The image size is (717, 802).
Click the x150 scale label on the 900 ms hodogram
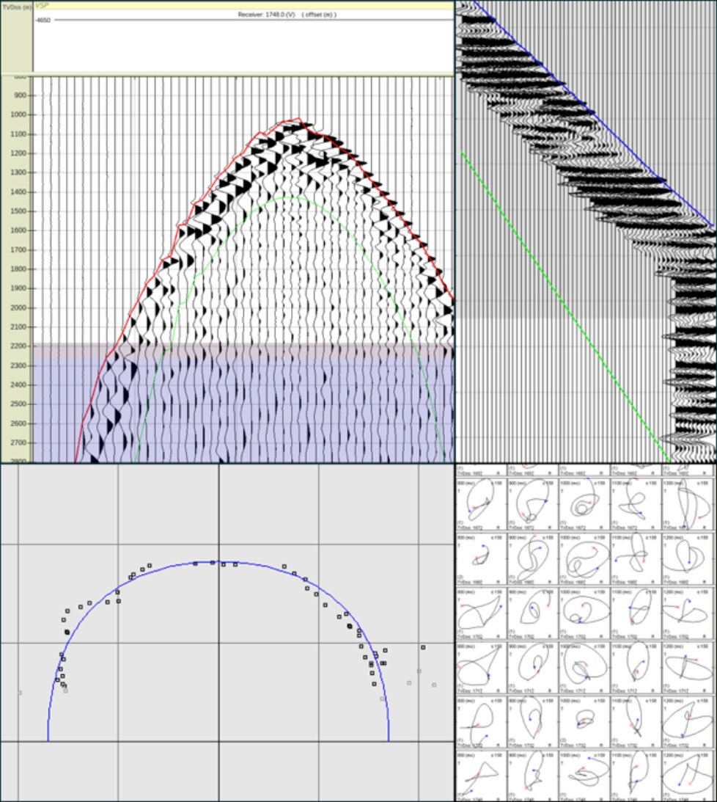(547, 482)
